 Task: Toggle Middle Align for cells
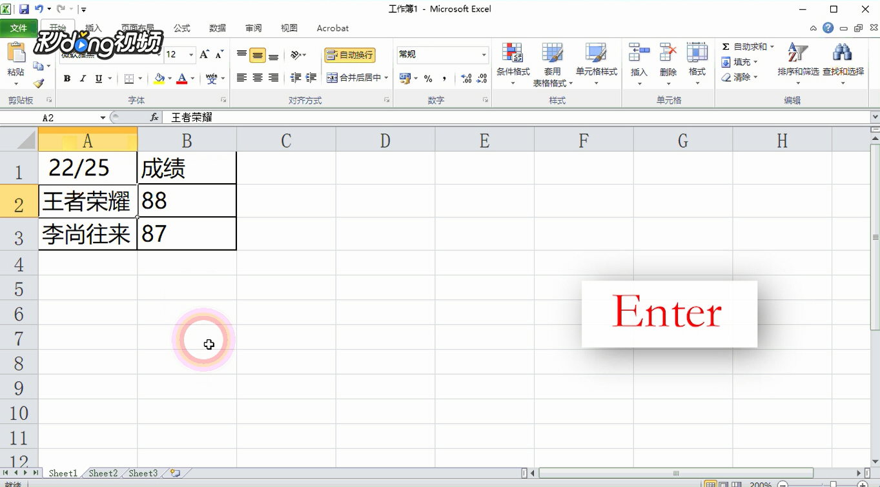click(258, 55)
